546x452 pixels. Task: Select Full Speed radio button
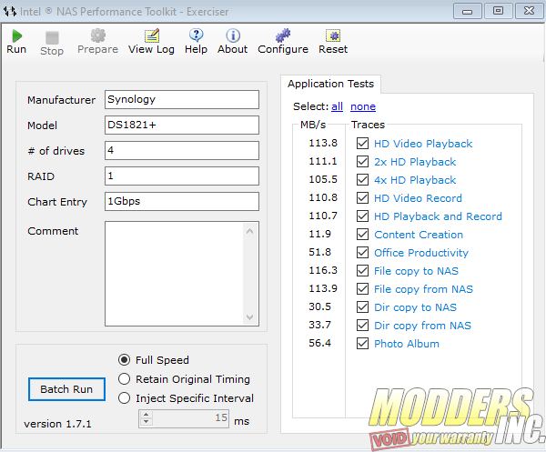tap(125, 360)
